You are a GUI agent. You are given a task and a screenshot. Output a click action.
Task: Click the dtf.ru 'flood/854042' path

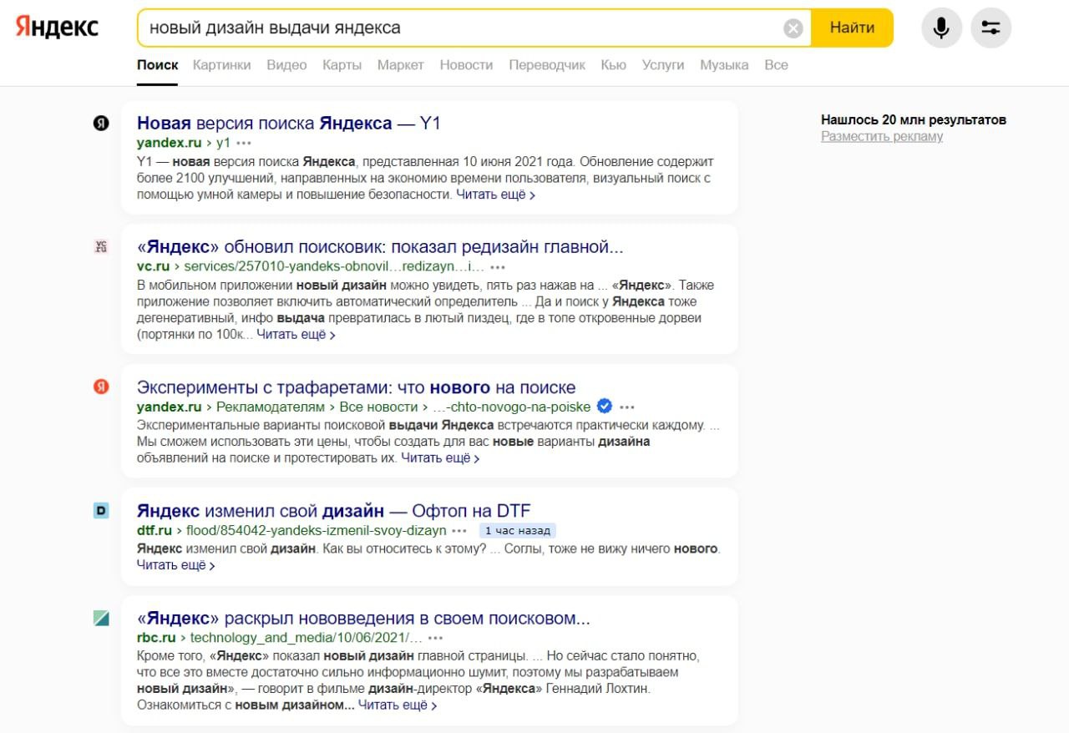[x=317, y=530]
